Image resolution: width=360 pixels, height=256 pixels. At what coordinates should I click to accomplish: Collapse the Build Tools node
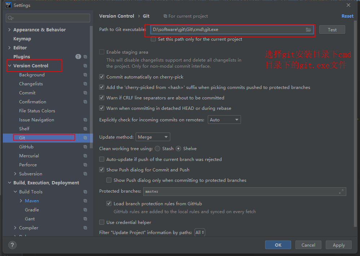[15, 192]
